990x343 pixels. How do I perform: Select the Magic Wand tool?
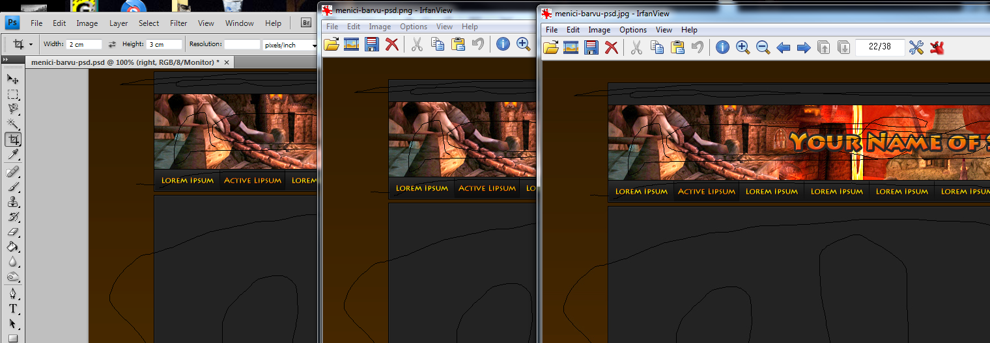pos(13,124)
